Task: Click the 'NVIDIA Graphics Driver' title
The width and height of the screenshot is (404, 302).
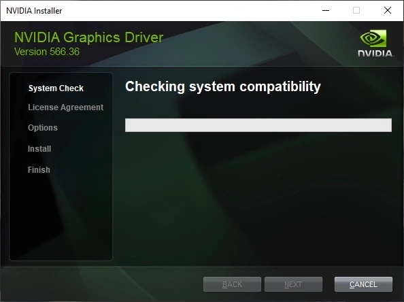Action: point(88,37)
